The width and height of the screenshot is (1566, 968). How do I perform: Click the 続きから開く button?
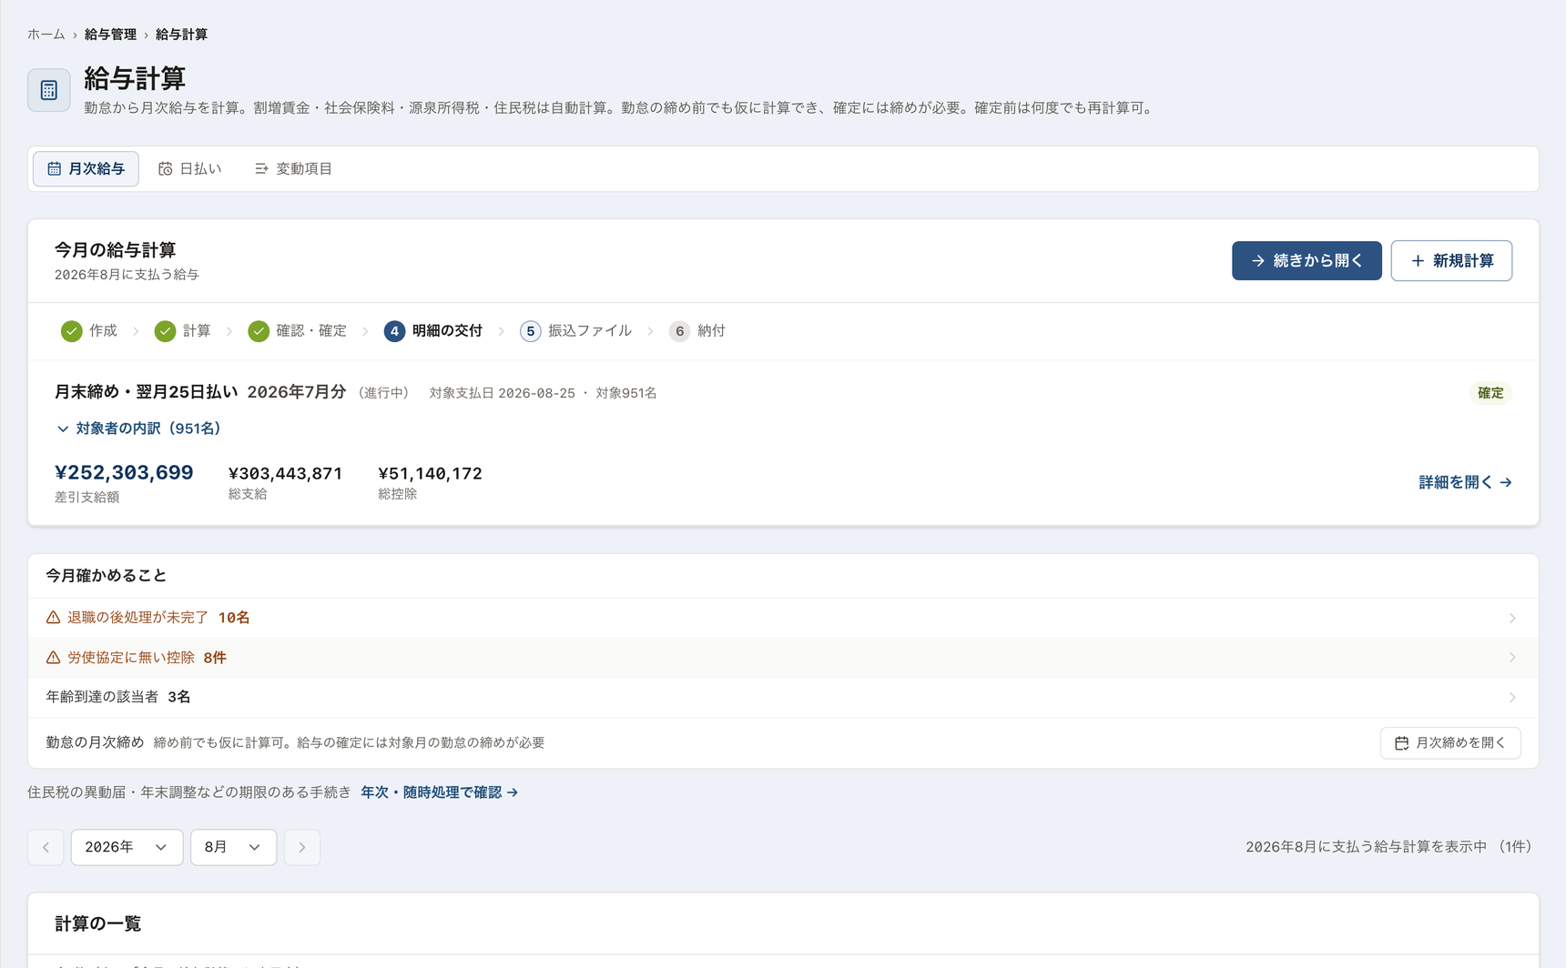(x=1307, y=261)
